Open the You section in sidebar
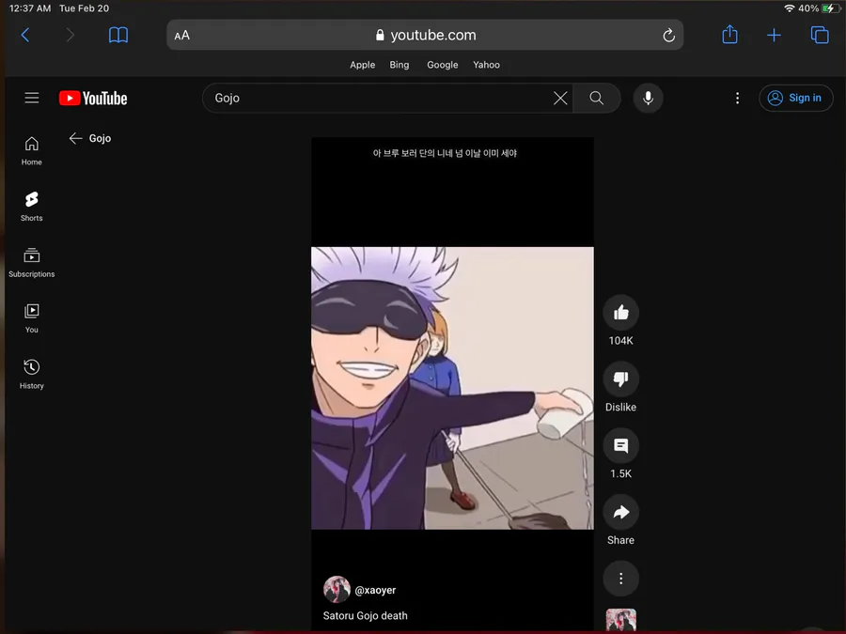This screenshot has height=634, width=846. pyautogui.click(x=31, y=318)
